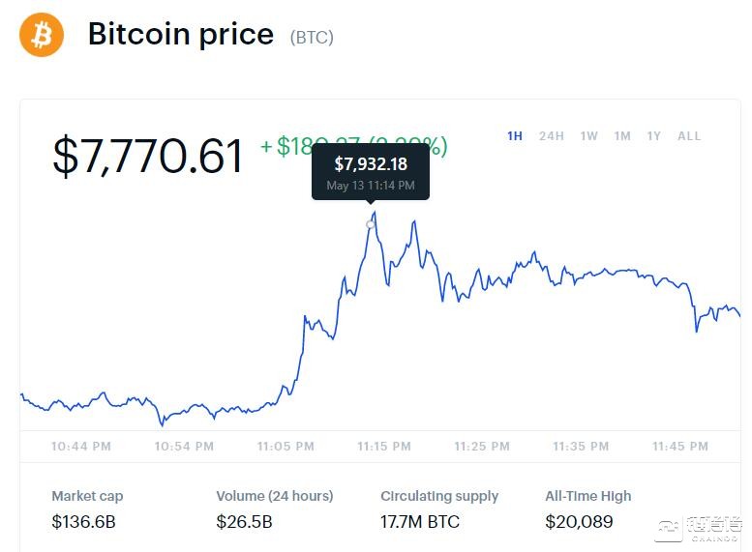This screenshot has width=752, height=552.
Task: Click the watermark logo in bottom-right corner
Action: tap(697, 527)
